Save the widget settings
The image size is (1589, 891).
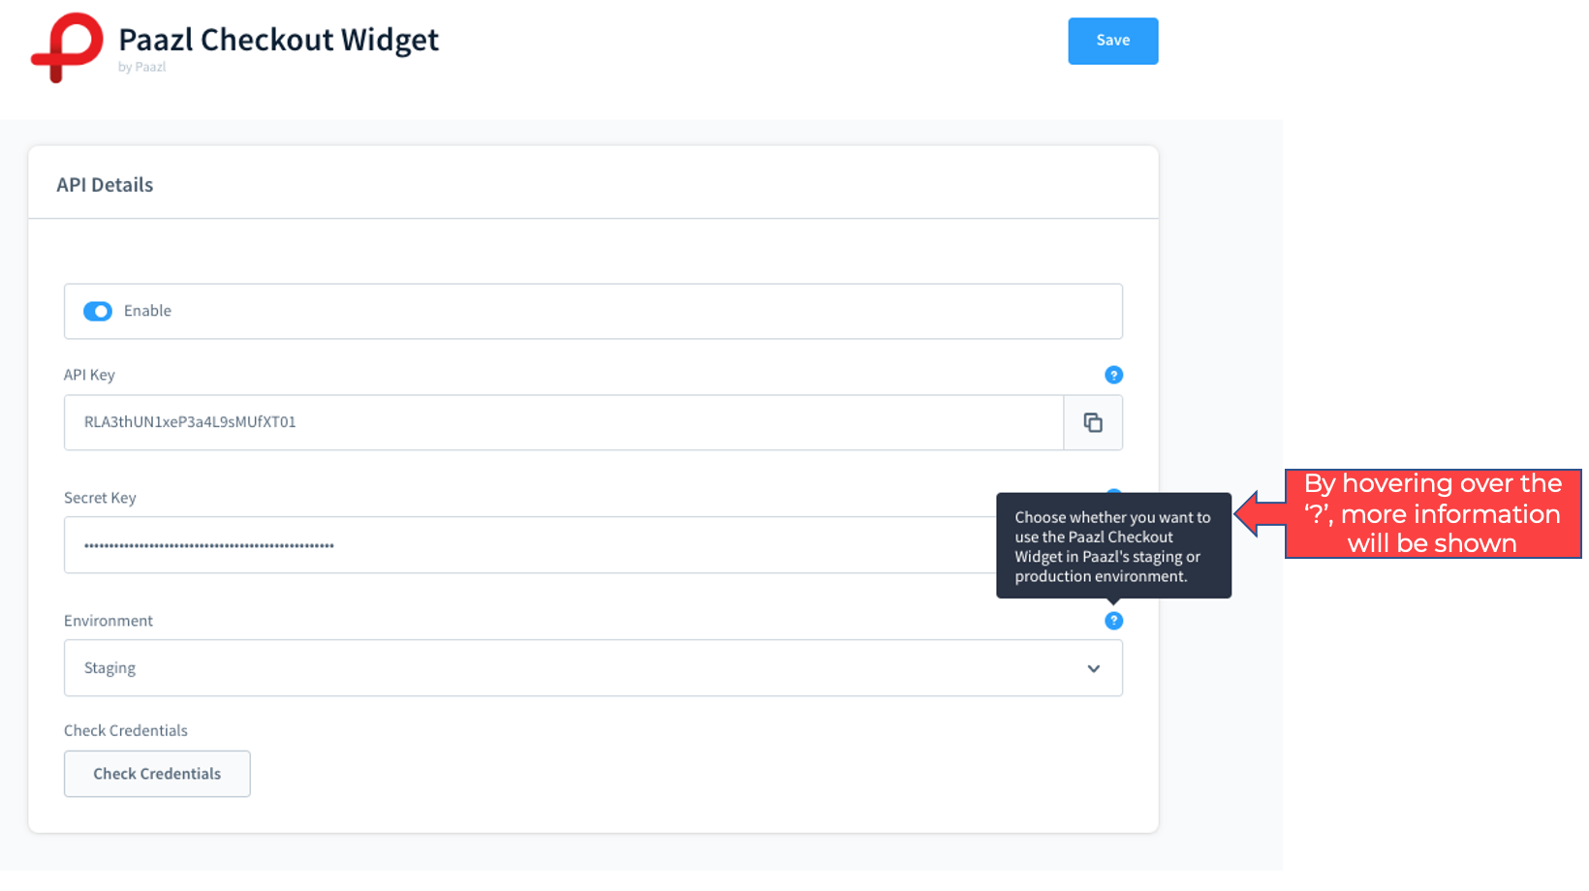[x=1112, y=41]
